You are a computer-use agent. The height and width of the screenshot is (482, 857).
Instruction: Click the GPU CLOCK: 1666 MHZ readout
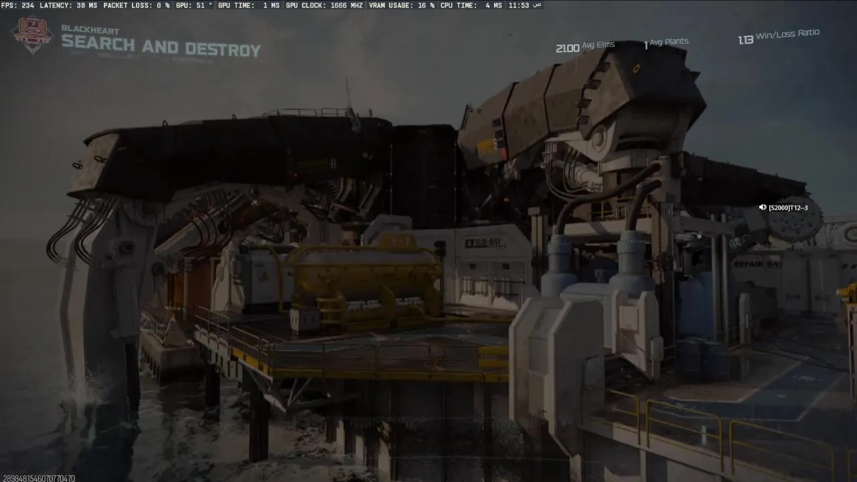325,5
